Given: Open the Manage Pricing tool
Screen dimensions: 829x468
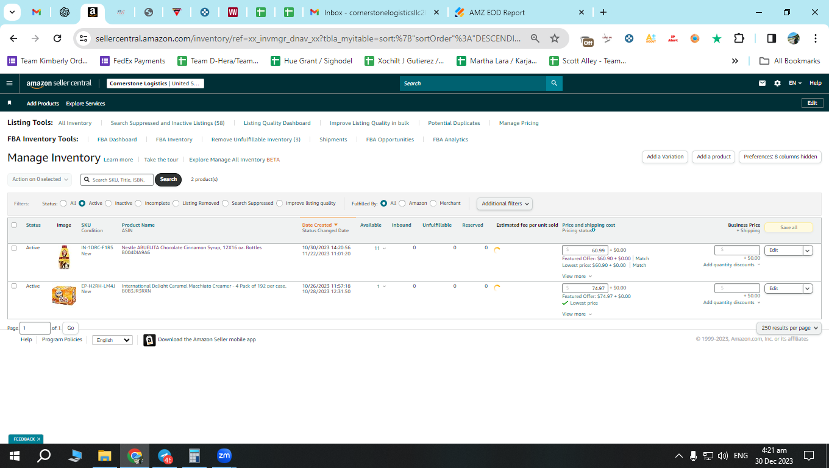Looking at the screenshot, I should tap(519, 123).
